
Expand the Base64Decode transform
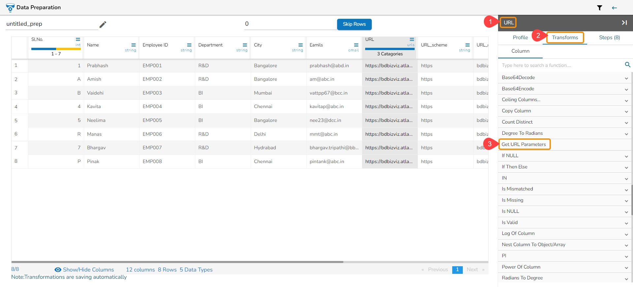point(626,78)
